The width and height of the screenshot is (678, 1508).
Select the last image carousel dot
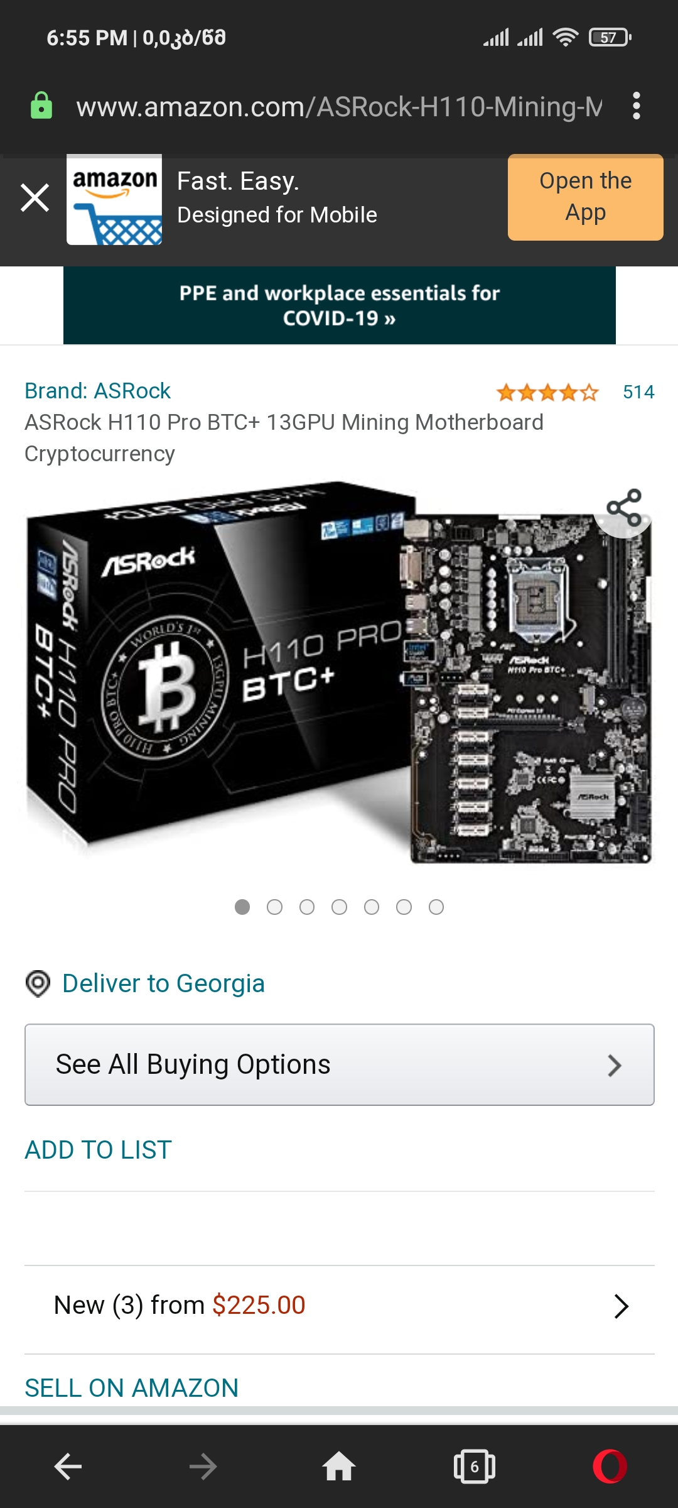coord(436,907)
